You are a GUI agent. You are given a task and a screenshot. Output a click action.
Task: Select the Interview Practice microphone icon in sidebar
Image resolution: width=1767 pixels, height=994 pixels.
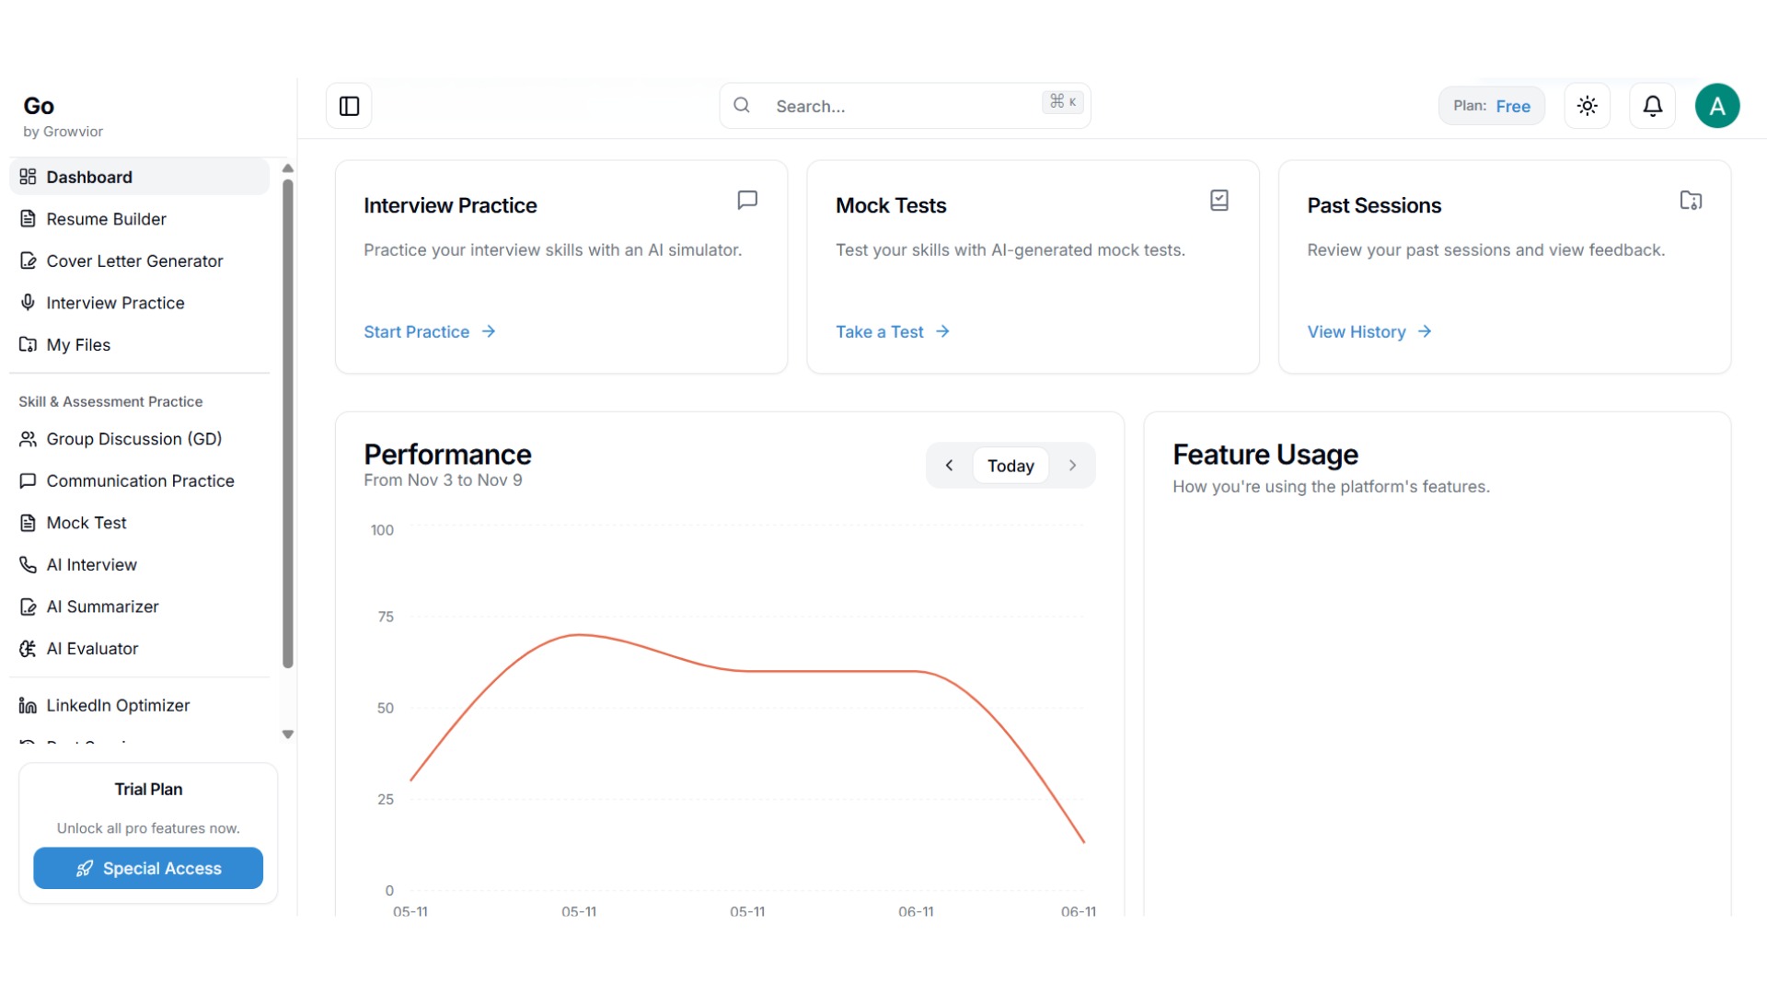pyautogui.click(x=29, y=302)
